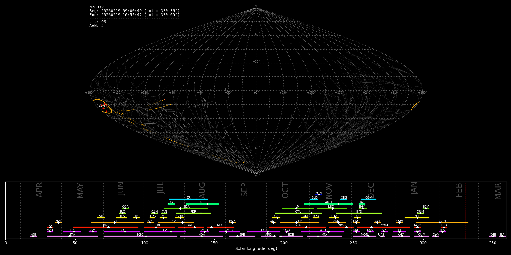Viewport: 511px width, 255px height.
Task: Click the AUG month label
Action: [202, 190]
